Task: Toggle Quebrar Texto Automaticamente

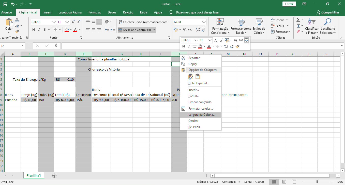Action: click(143, 22)
